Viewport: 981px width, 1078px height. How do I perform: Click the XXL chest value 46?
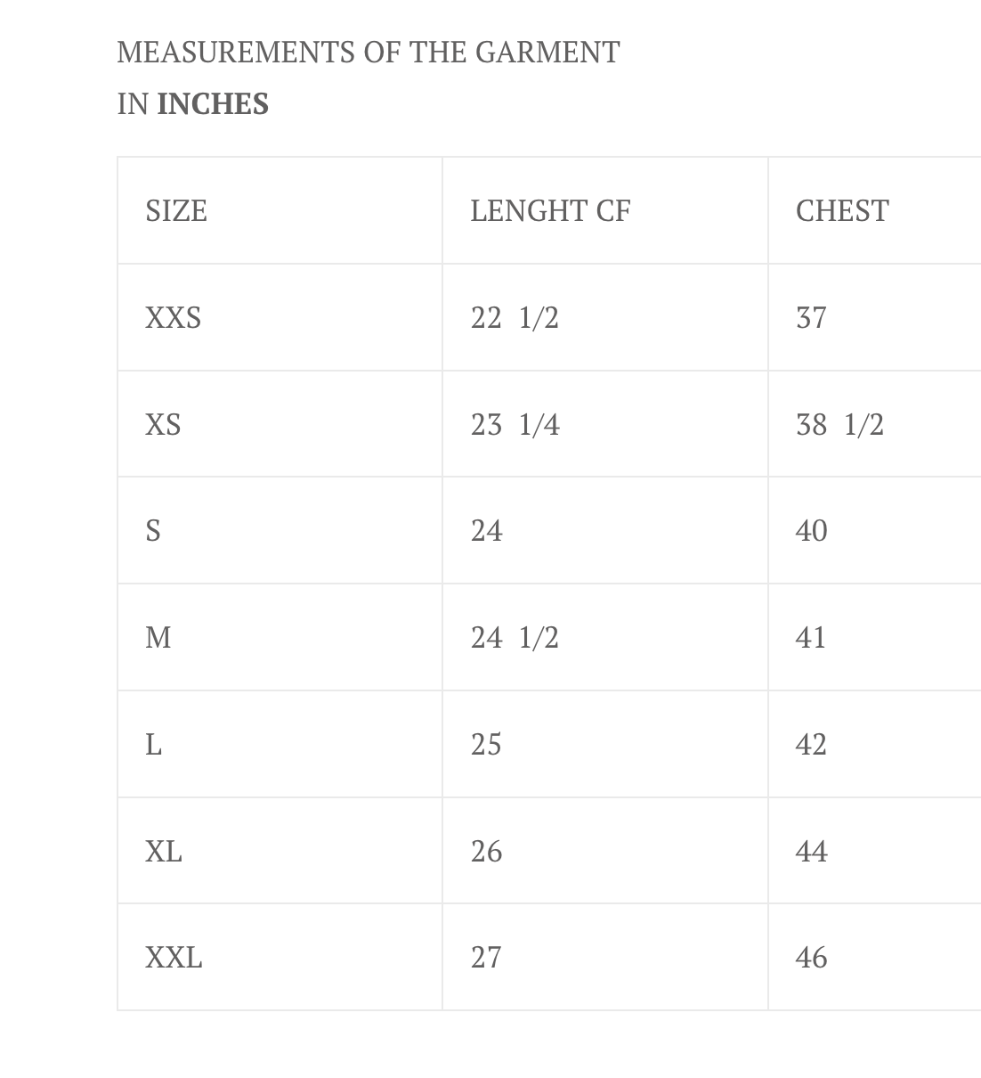811,958
